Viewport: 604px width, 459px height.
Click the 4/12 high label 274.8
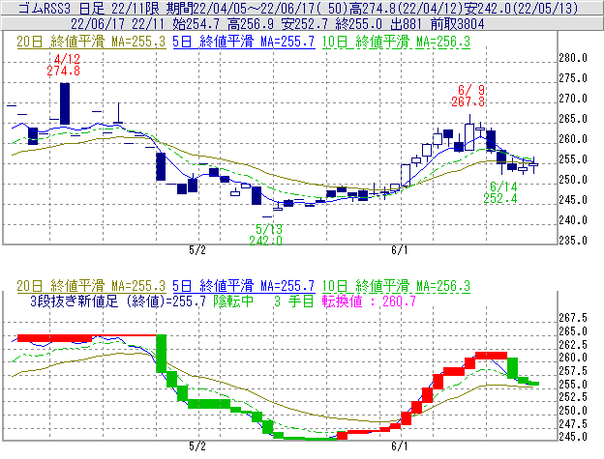click(x=64, y=72)
